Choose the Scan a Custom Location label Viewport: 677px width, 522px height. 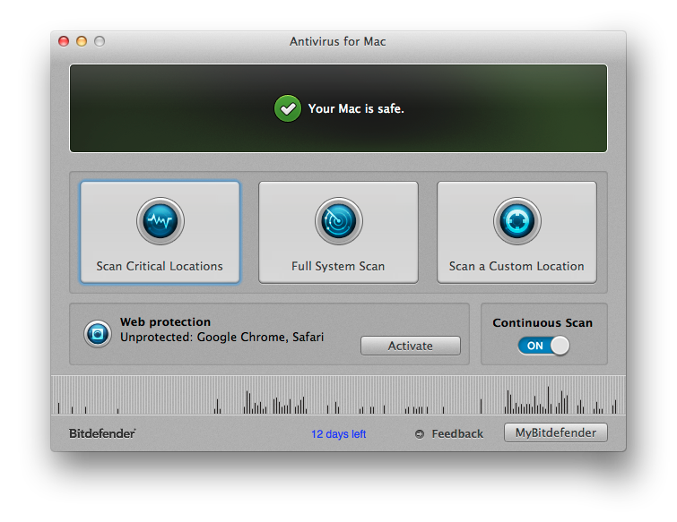(x=516, y=267)
